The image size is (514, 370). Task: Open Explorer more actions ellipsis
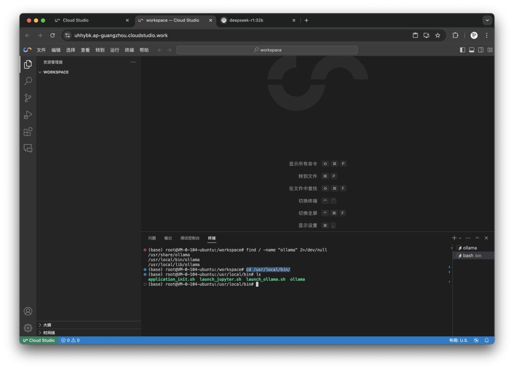133,62
